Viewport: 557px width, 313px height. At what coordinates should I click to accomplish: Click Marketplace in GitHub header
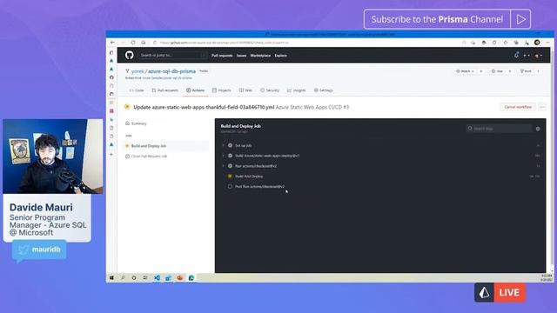260,56
